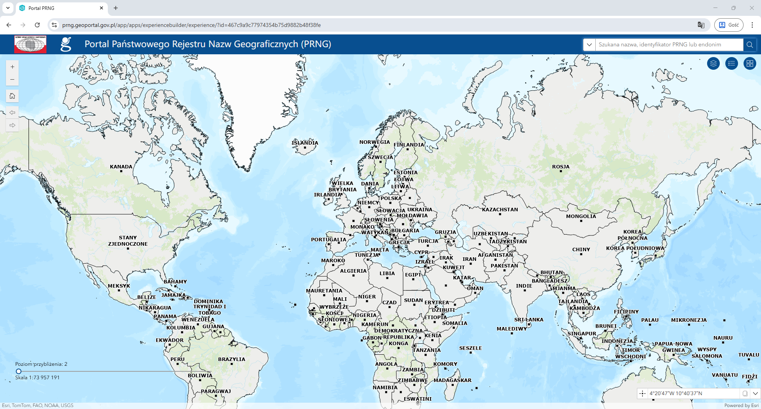Go to previous map extent arrow
Viewport: 761px width, 409px height.
(x=12, y=112)
